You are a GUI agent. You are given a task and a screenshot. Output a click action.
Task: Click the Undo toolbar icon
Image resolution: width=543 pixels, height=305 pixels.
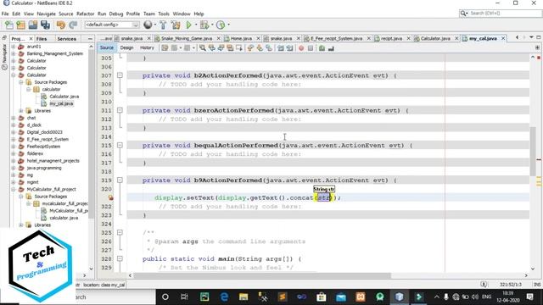click(61, 25)
